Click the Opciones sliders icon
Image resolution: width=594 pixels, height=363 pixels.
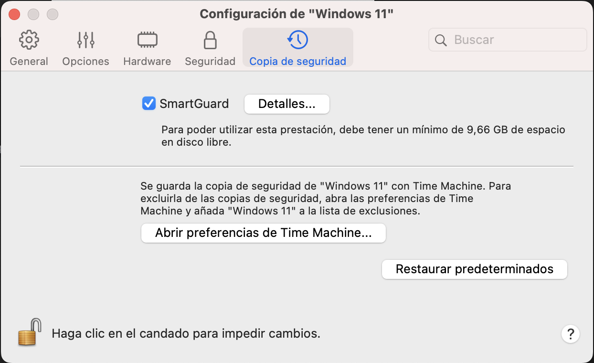pyautogui.click(x=85, y=40)
